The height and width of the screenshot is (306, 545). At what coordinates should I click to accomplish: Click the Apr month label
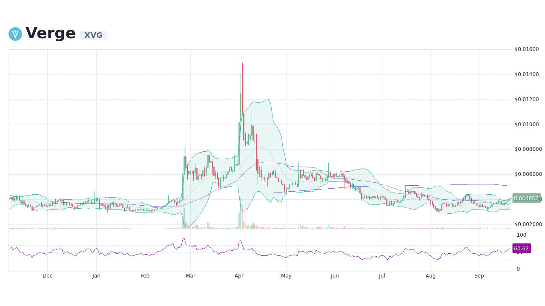pyautogui.click(x=239, y=276)
